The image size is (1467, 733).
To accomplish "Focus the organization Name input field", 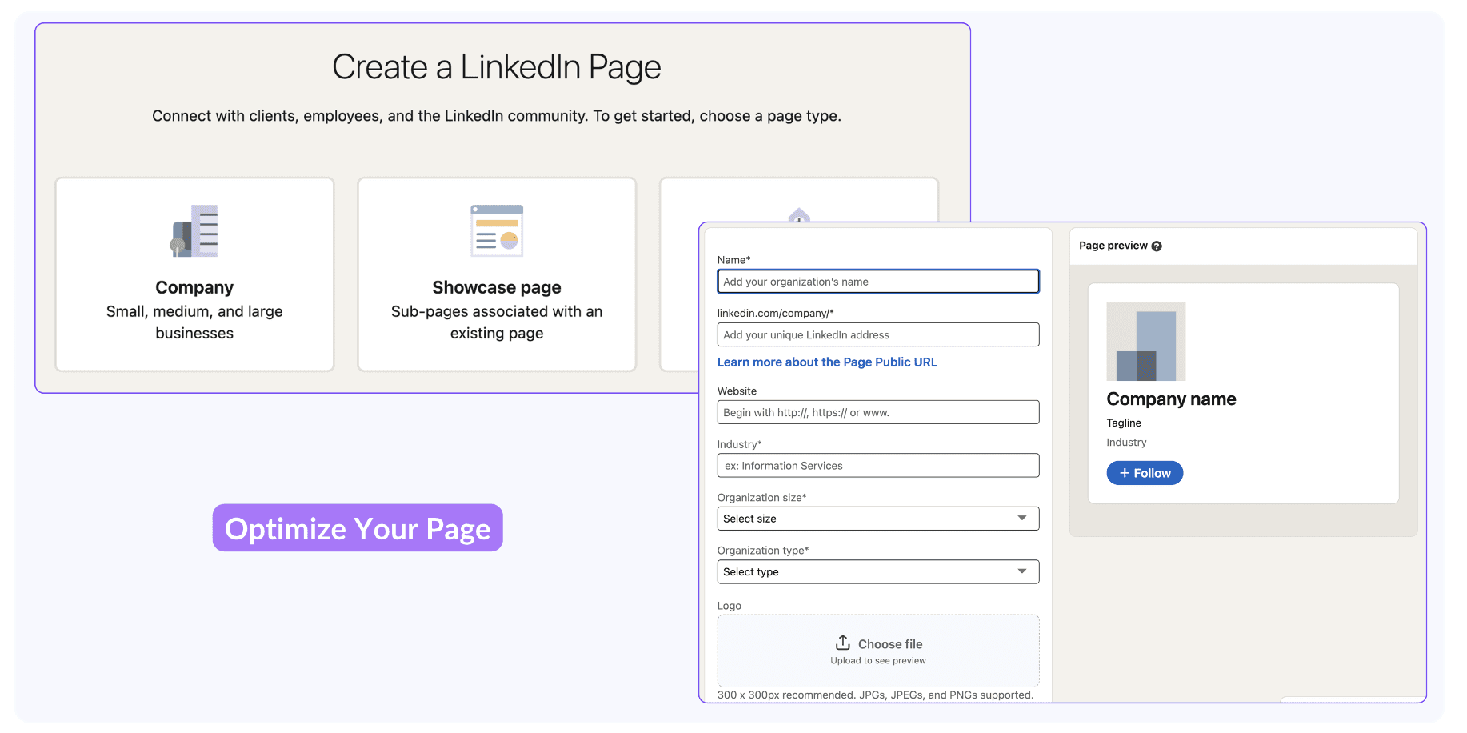I will click(x=878, y=282).
